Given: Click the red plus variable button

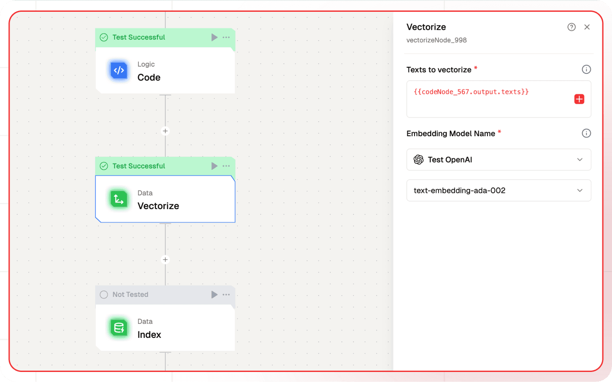Looking at the screenshot, I should (x=579, y=99).
